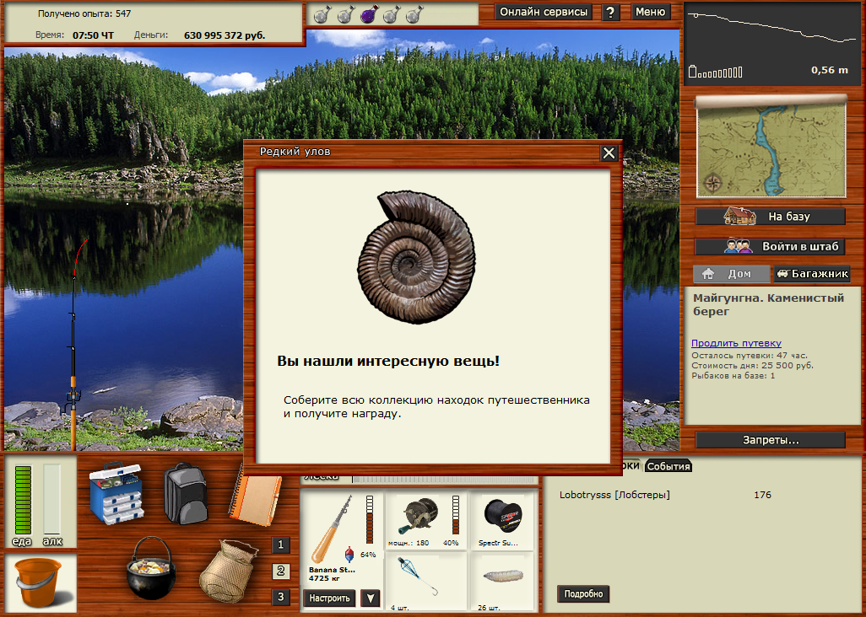Switch to the События tab
The width and height of the screenshot is (866, 617).
click(668, 466)
